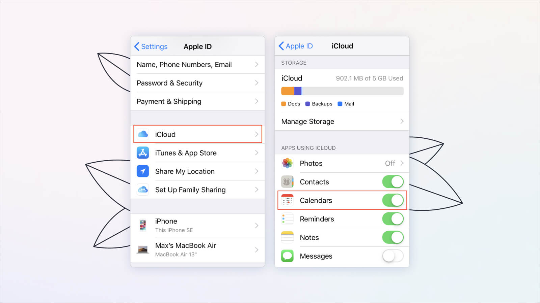Expand Photos settings chevron next to Off
Image resolution: width=540 pixels, height=303 pixels.
point(402,163)
